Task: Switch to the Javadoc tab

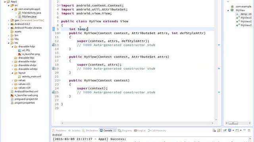Action: (74, 131)
